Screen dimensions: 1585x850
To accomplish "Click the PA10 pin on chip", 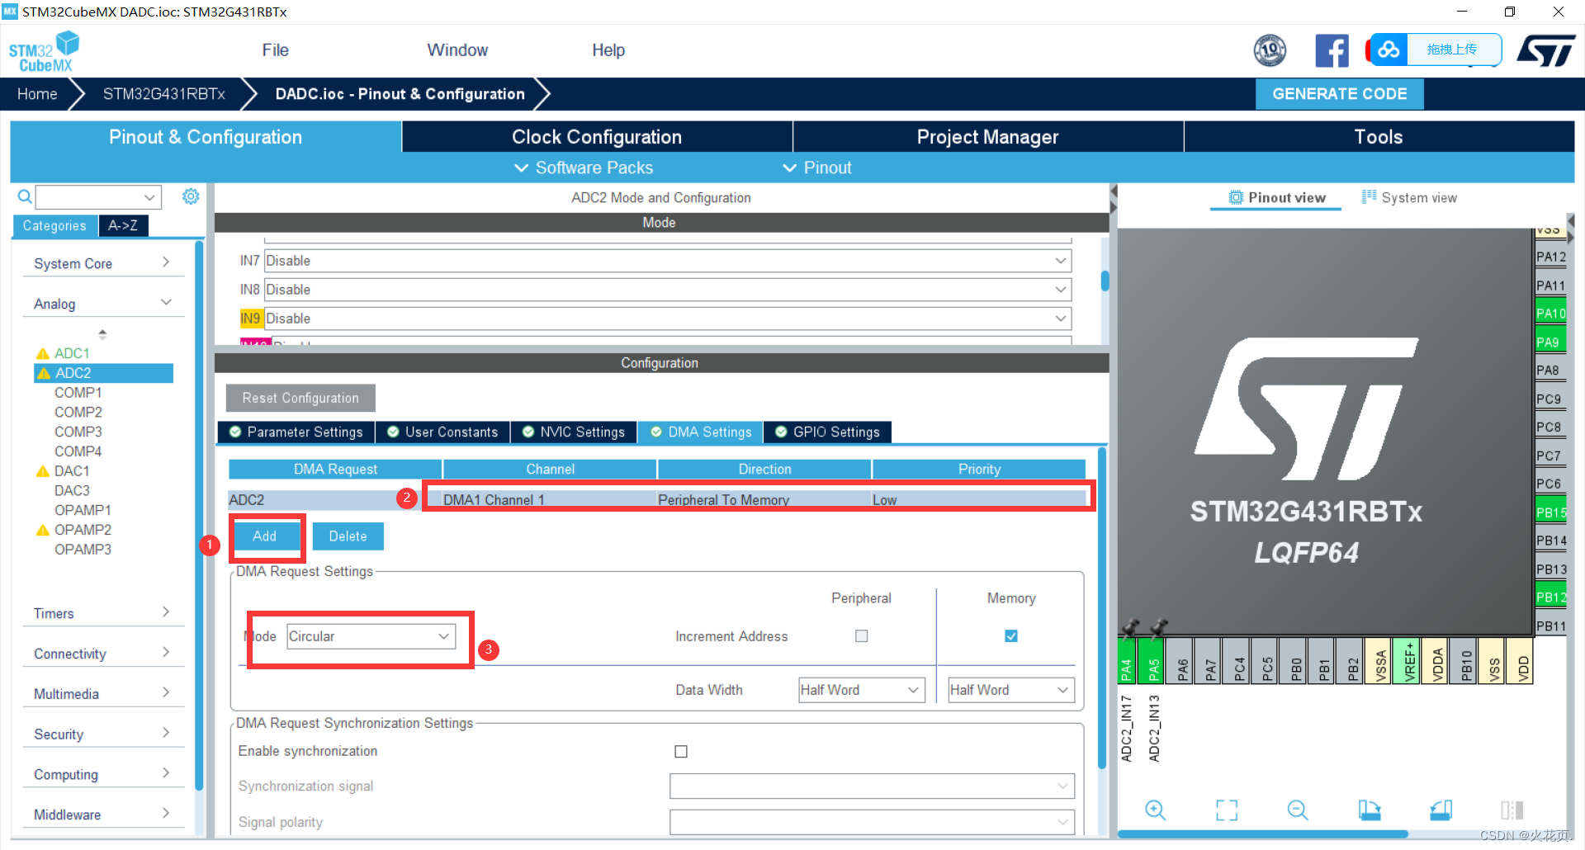I will pyautogui.click(x=1550, y=314).
